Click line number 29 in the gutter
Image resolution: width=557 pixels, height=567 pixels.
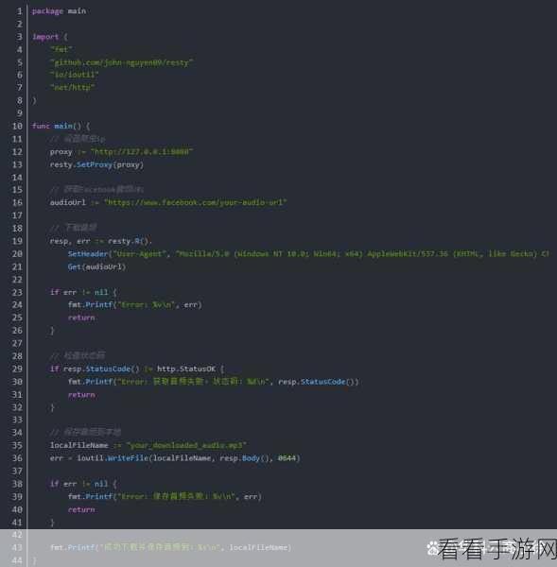17,369
